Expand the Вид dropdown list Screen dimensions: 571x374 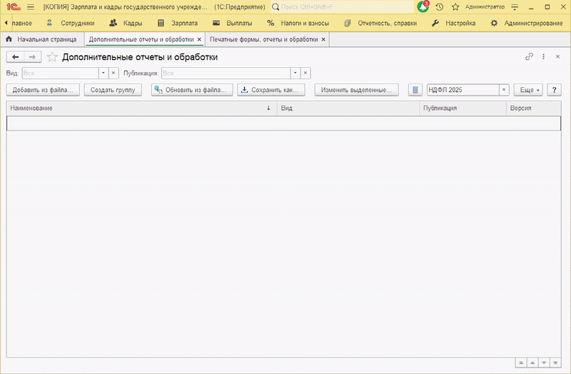103,74
